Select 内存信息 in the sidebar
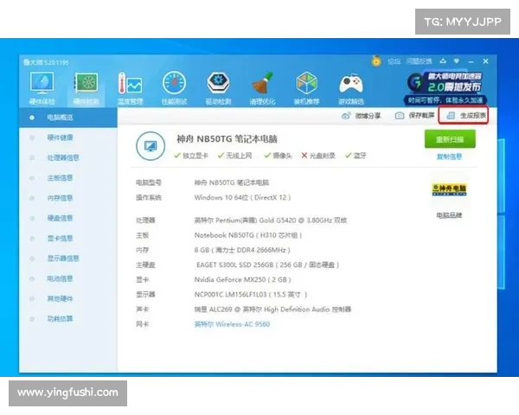 (x=60, y=198)
